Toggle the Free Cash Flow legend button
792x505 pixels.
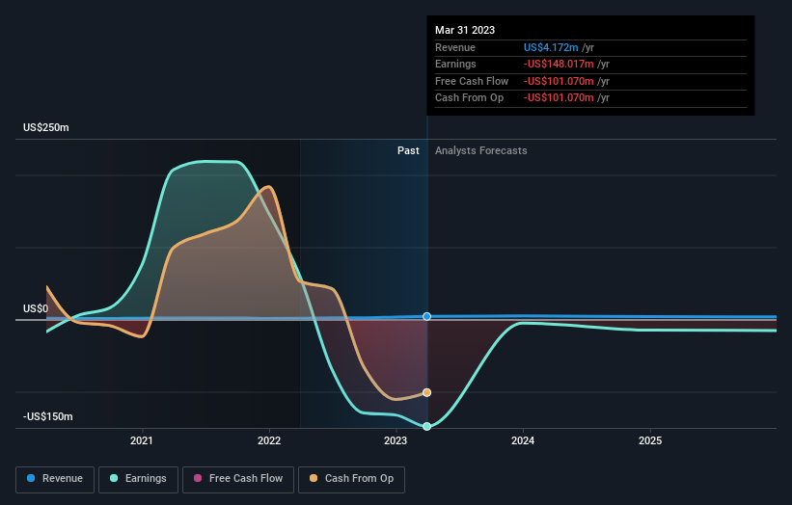point(238,479)
